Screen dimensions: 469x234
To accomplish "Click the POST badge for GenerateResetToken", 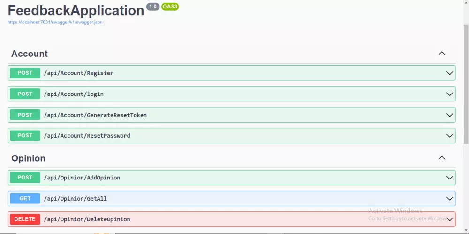I will point(25,115).
